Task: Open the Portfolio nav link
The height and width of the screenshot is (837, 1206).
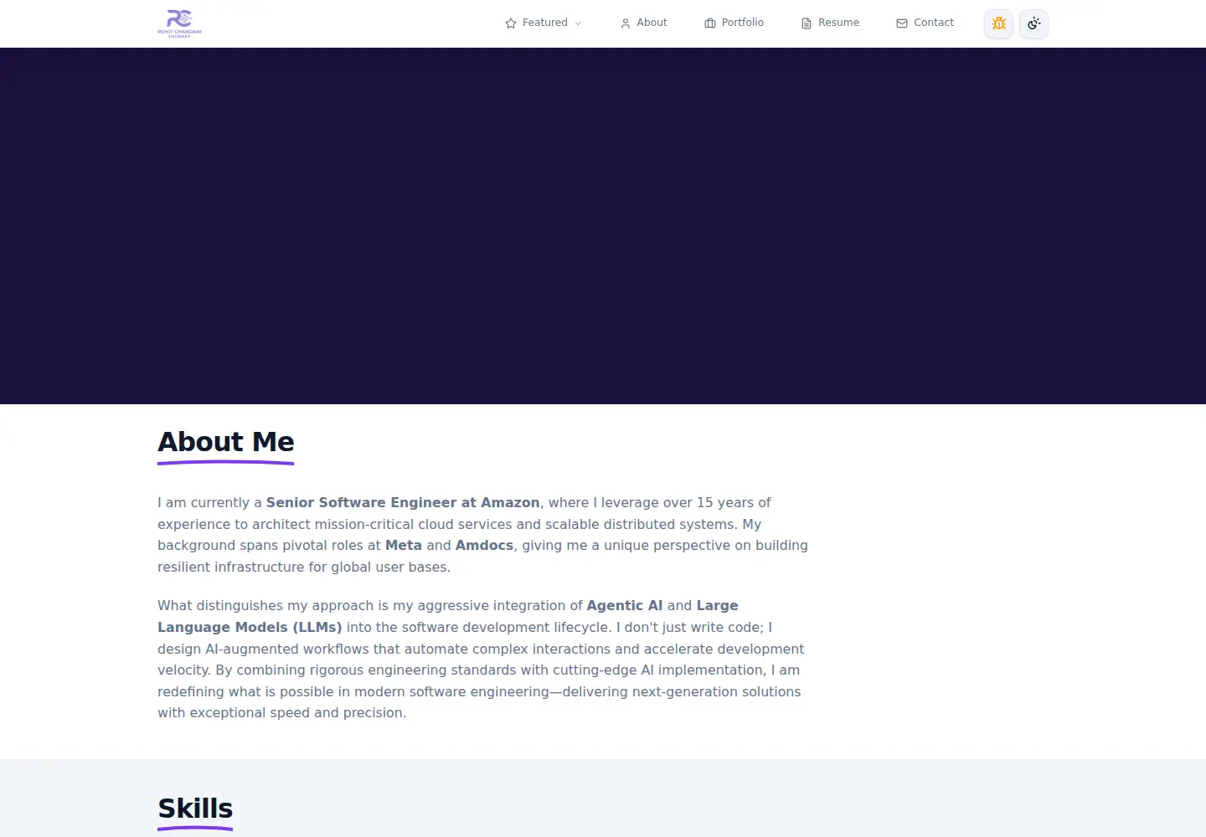Action: [x=734, y=23]
